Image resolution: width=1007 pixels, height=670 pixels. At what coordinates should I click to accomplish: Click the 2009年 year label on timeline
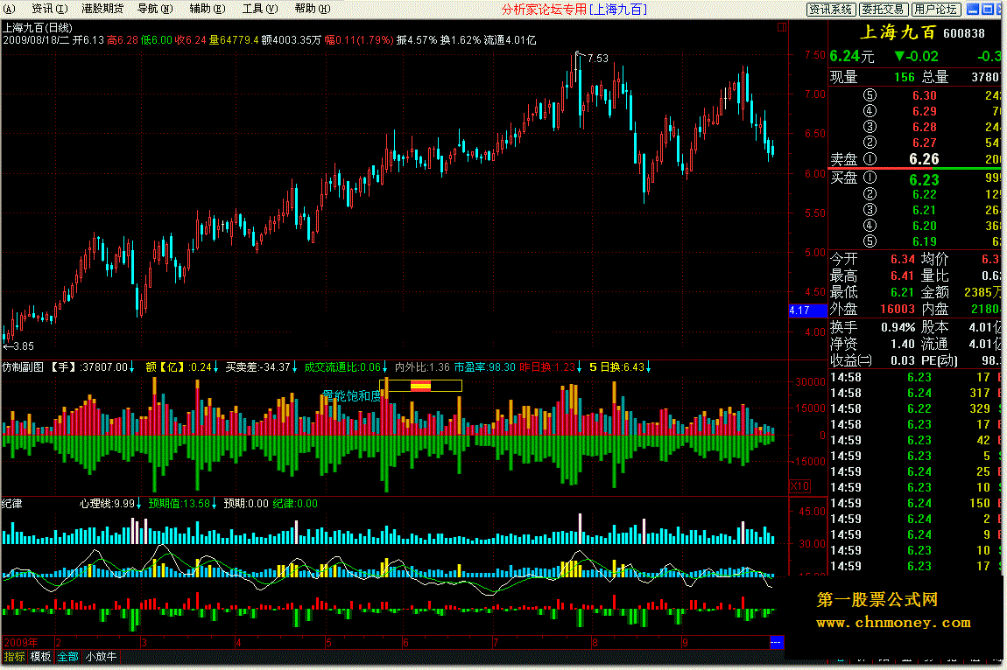pos(20,642)
